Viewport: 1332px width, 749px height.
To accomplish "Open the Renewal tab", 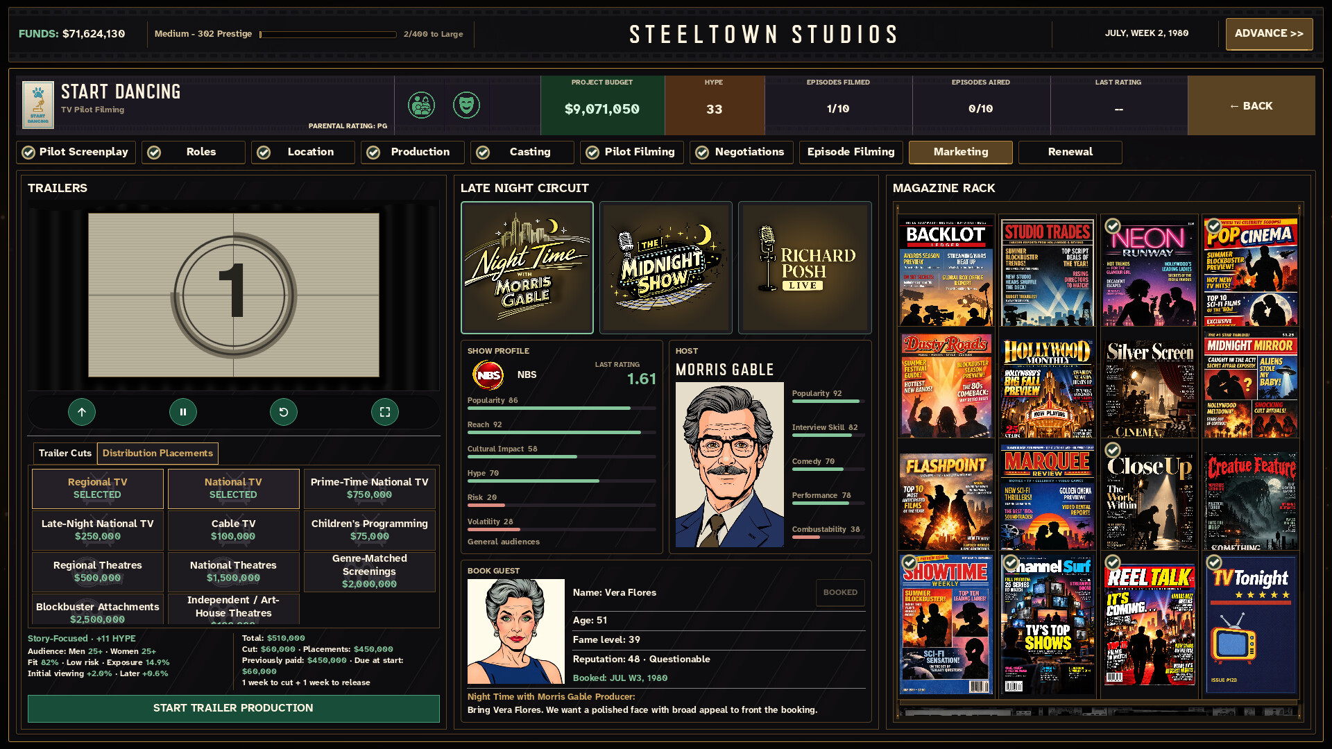I will 1070,152.
